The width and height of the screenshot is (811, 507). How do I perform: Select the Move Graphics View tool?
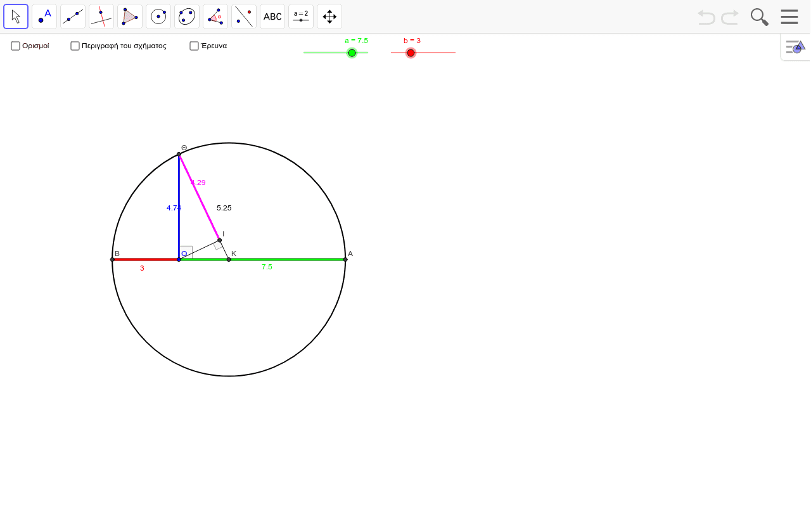pos(329,16)
